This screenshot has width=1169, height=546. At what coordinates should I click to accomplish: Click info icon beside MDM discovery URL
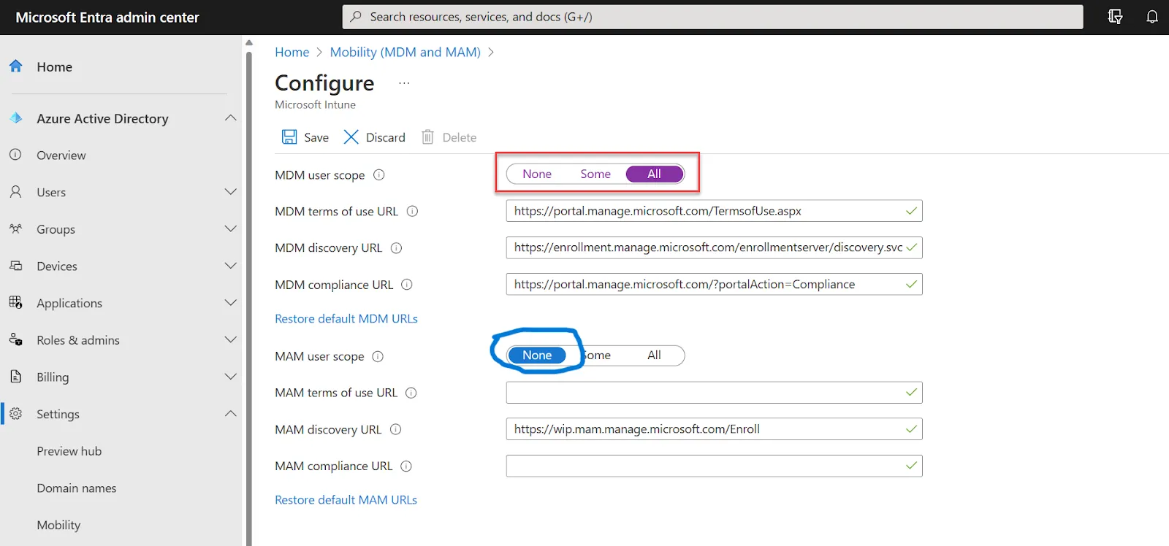(397, 247)
